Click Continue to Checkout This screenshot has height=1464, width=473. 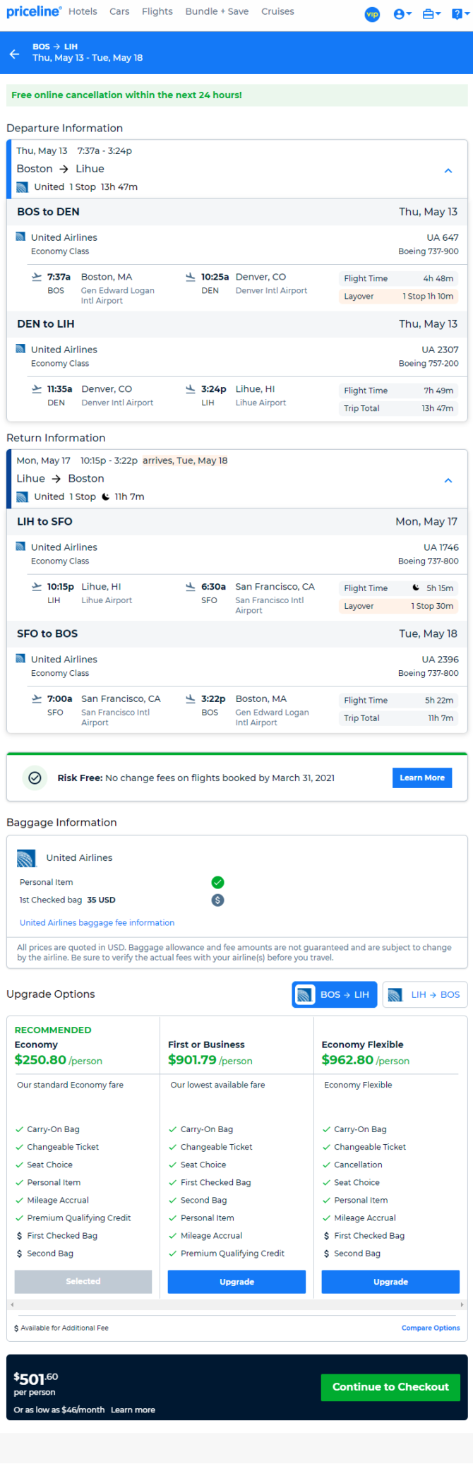[390, 1387]
